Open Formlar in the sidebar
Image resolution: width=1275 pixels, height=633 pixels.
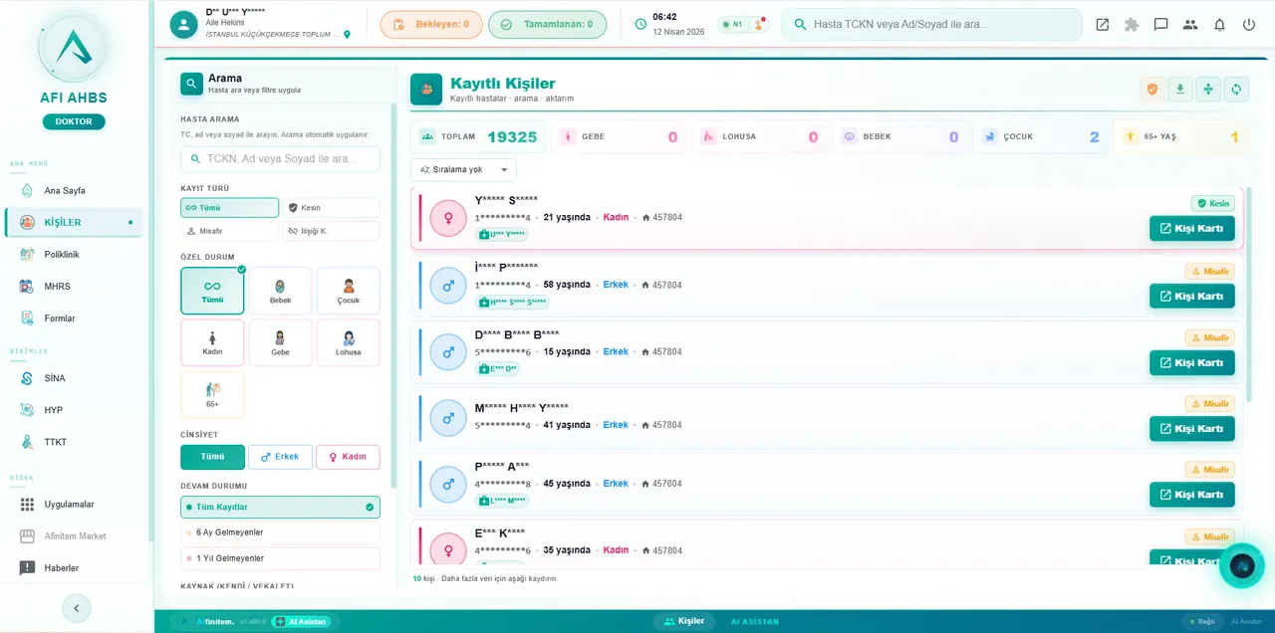[x=74, y=317]
